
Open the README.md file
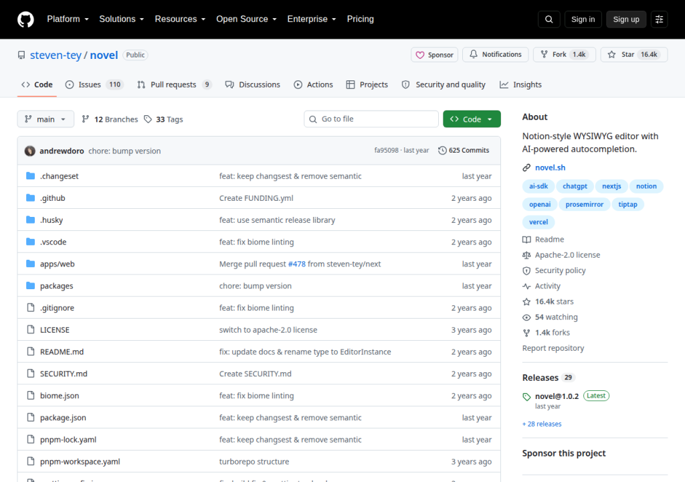pyautogui.click(x=62, y=351)
